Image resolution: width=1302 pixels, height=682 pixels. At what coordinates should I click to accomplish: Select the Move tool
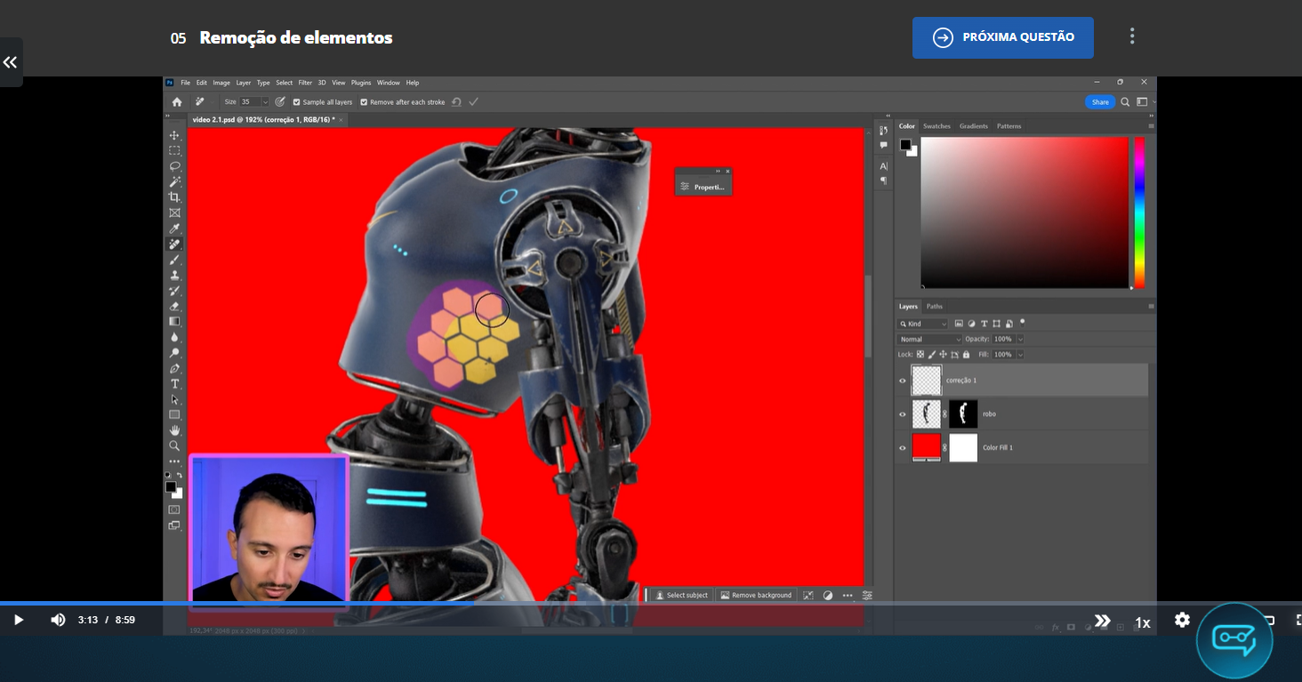coord(174,135)
